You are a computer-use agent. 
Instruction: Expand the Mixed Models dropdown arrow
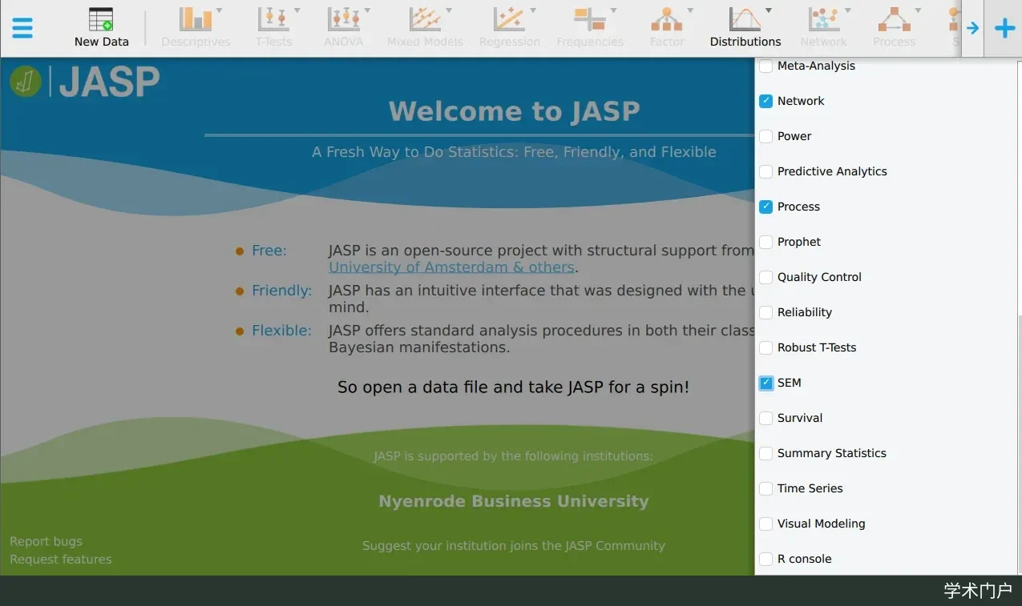pyautogui.click(x=449, y=11)
